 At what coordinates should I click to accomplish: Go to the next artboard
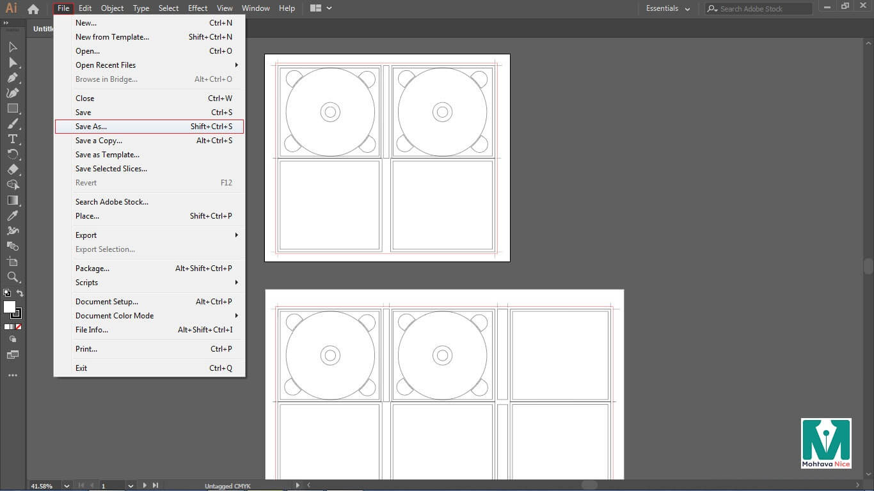145,486
